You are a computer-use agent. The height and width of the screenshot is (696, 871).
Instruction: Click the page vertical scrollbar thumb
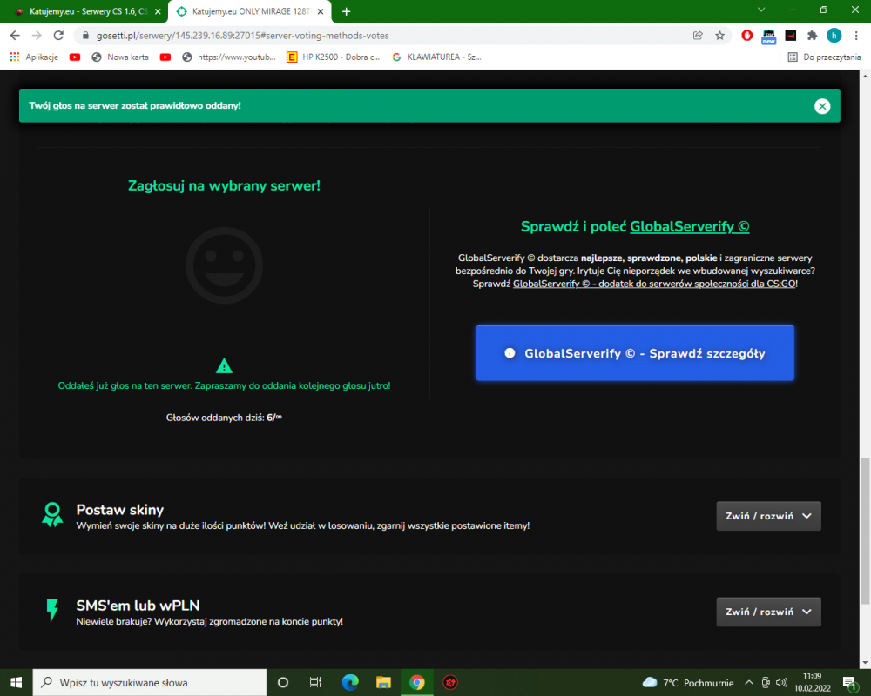(865, 532)
